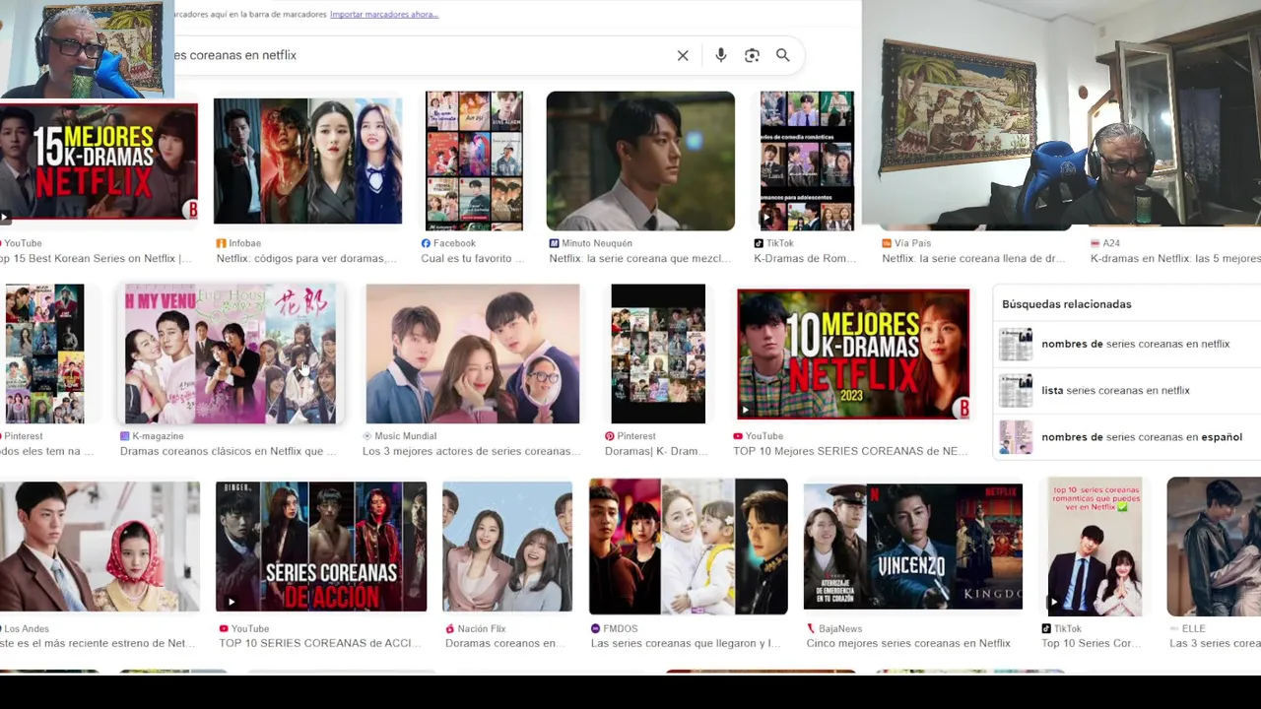Click 'TOP 10 Mejores SERIES COREANAS de NE...' caption
1261x709 pixels.
(850, 451)
